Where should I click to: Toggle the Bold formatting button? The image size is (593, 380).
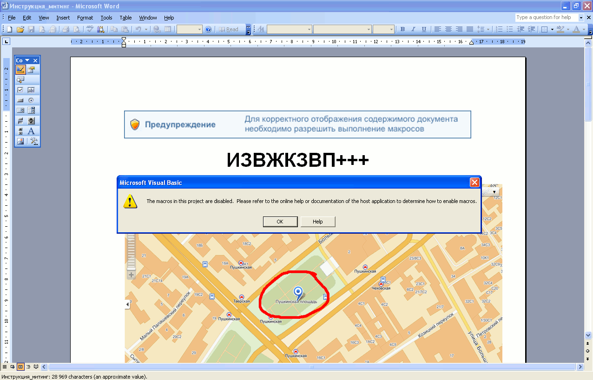402,29
